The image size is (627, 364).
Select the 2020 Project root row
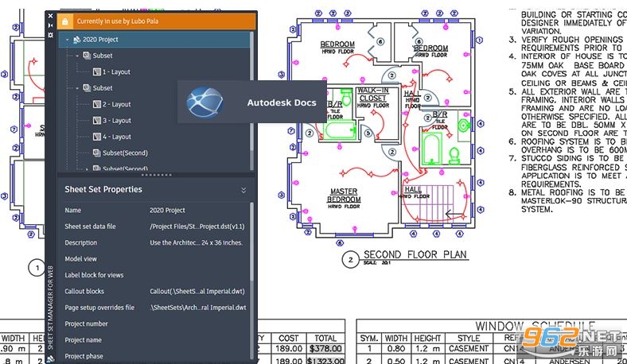point(154,40)
